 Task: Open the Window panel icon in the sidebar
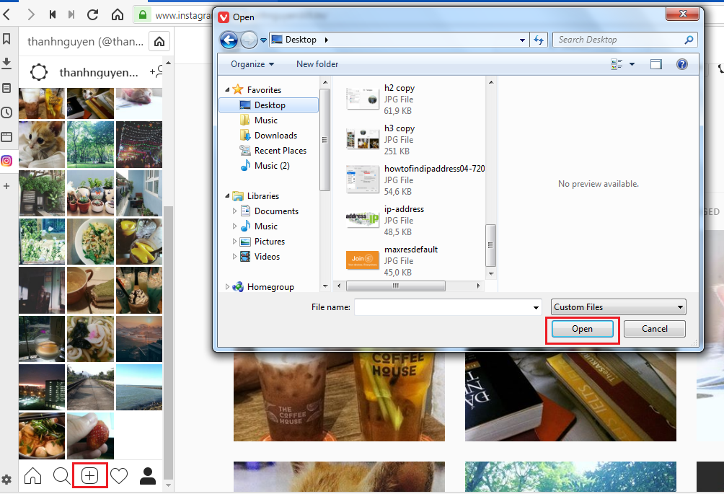pyautogui.click(x=6, y=136)
